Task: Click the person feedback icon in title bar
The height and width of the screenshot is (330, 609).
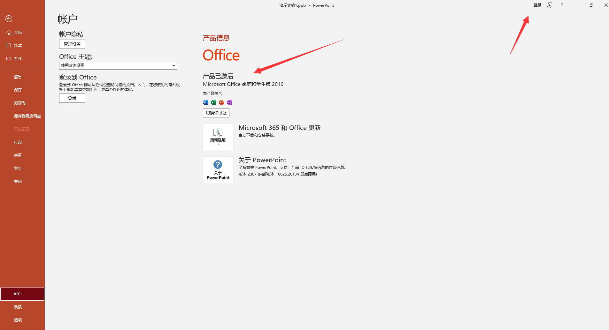Action: point(550,5)
